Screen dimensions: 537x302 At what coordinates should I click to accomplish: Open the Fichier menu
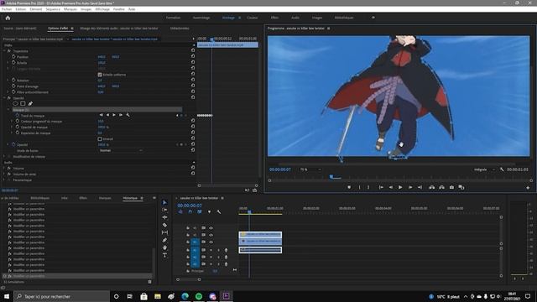7,9
